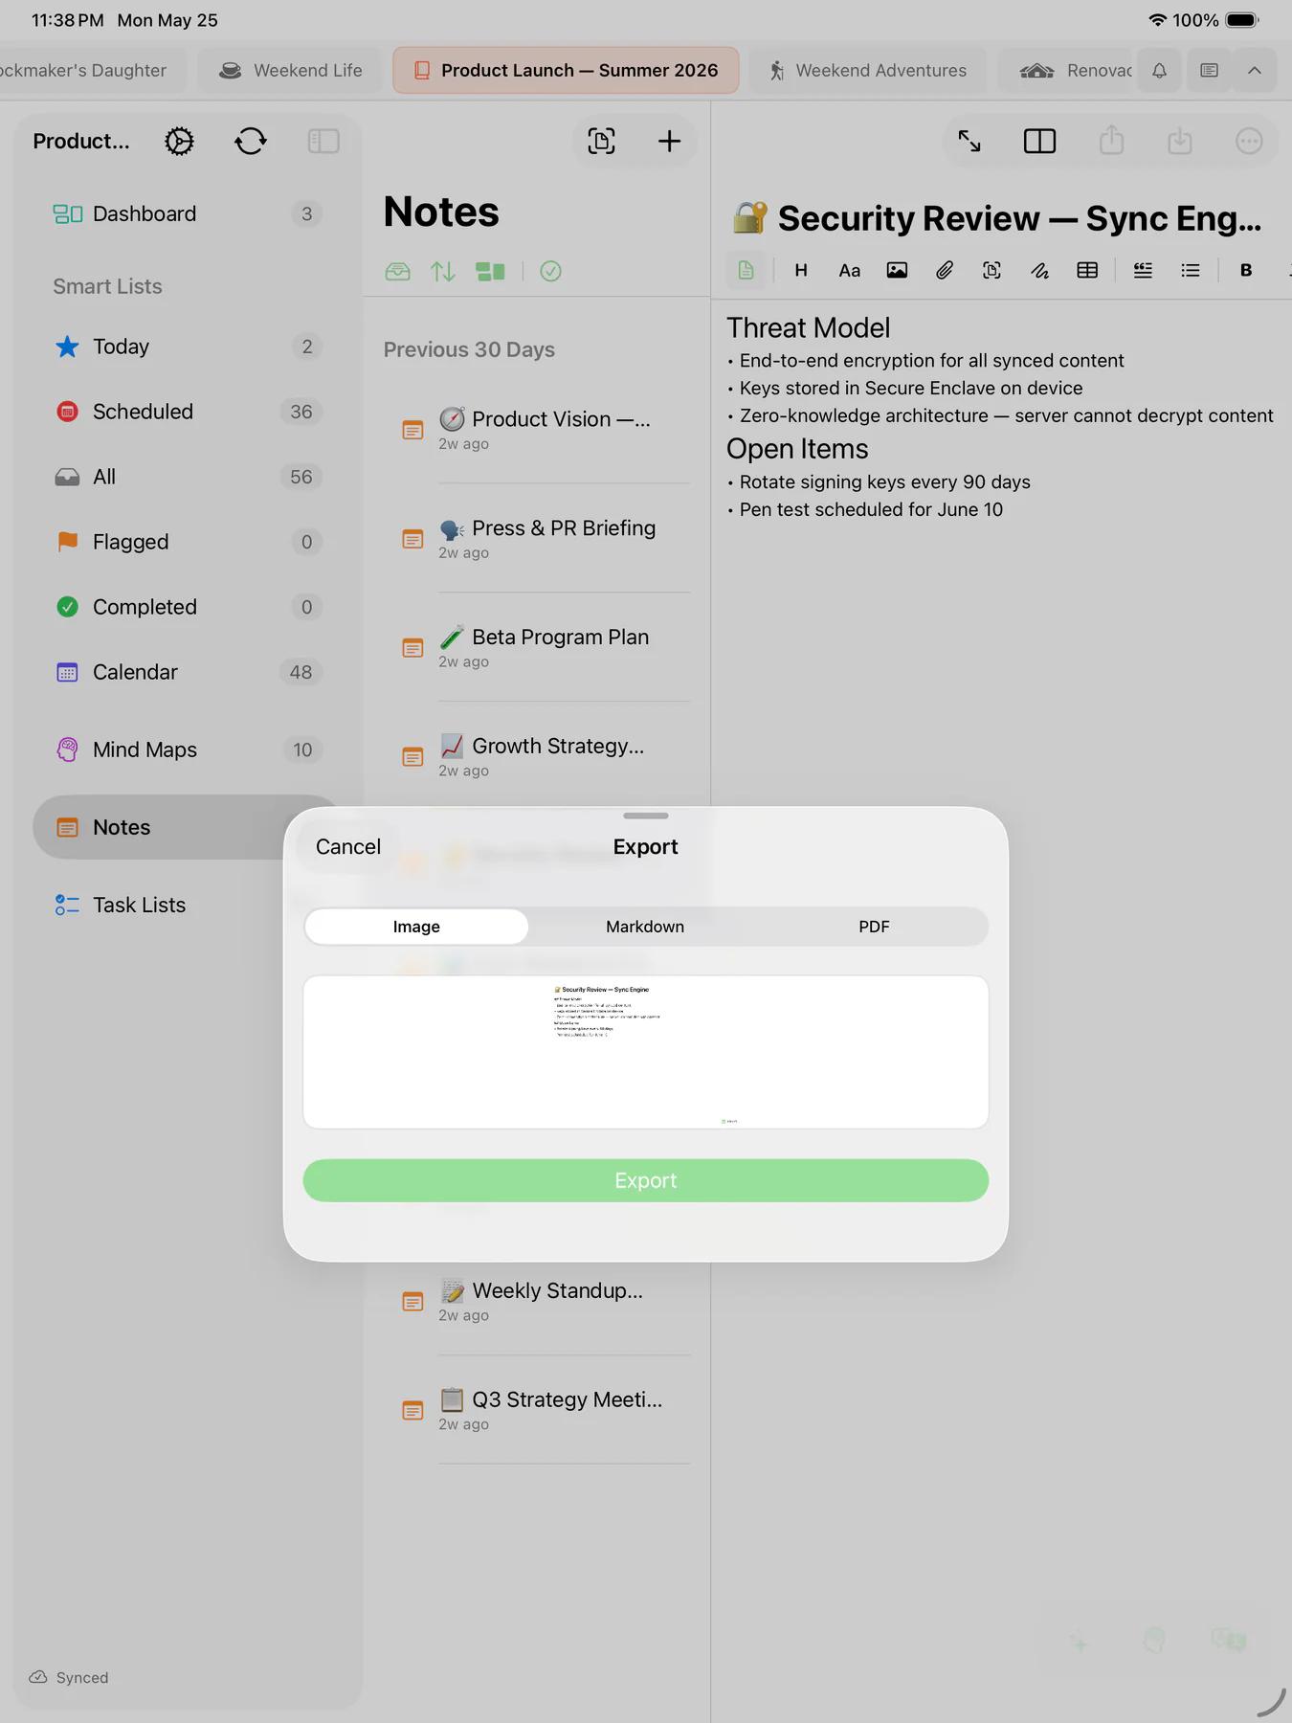Viewport: 1292px width, 1723px height.
Task: Open the more options ellipsis icon
Action: pyautogui.click(x=1249, y=142)
